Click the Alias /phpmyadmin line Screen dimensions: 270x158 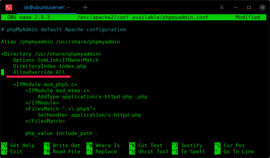coord(60,42)
